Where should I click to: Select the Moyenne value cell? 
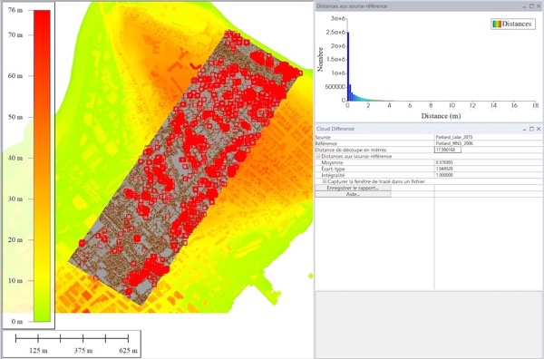coord(489,162)
